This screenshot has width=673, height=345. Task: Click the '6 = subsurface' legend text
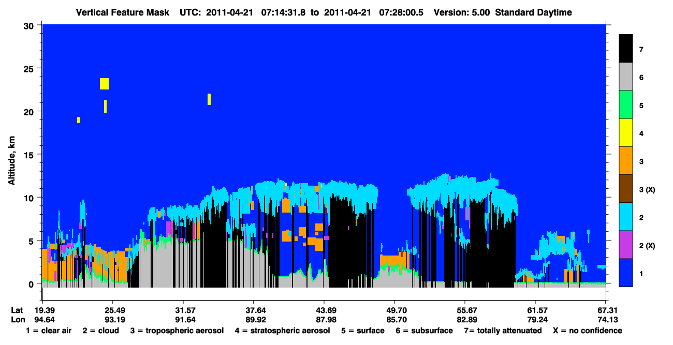[x=423, y=331]
